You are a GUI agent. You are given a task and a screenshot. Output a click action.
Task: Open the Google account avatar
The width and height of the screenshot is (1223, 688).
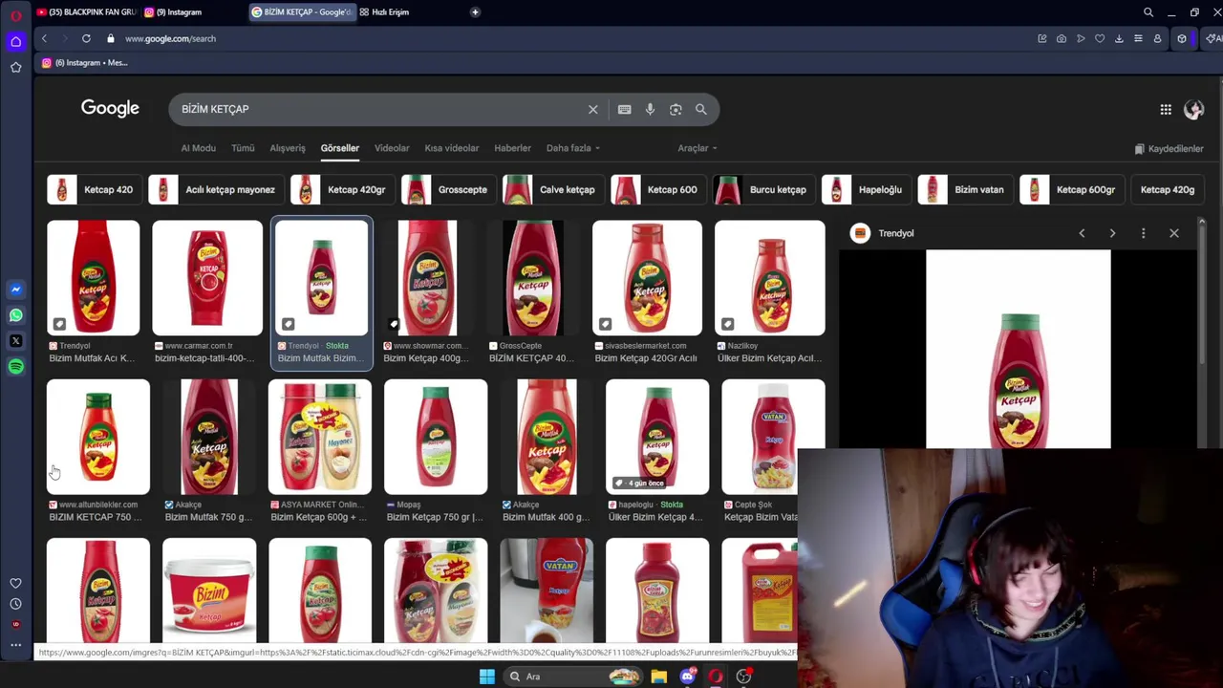[1193, 110]
